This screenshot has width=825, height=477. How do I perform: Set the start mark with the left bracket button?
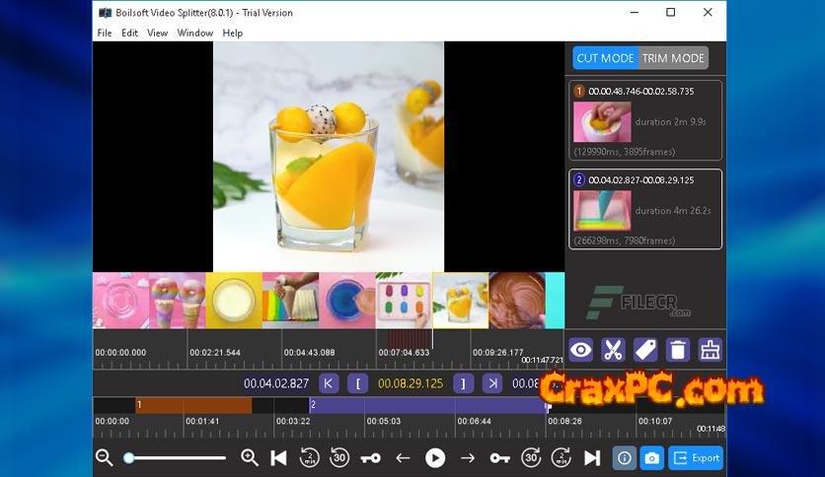(360, 383)
